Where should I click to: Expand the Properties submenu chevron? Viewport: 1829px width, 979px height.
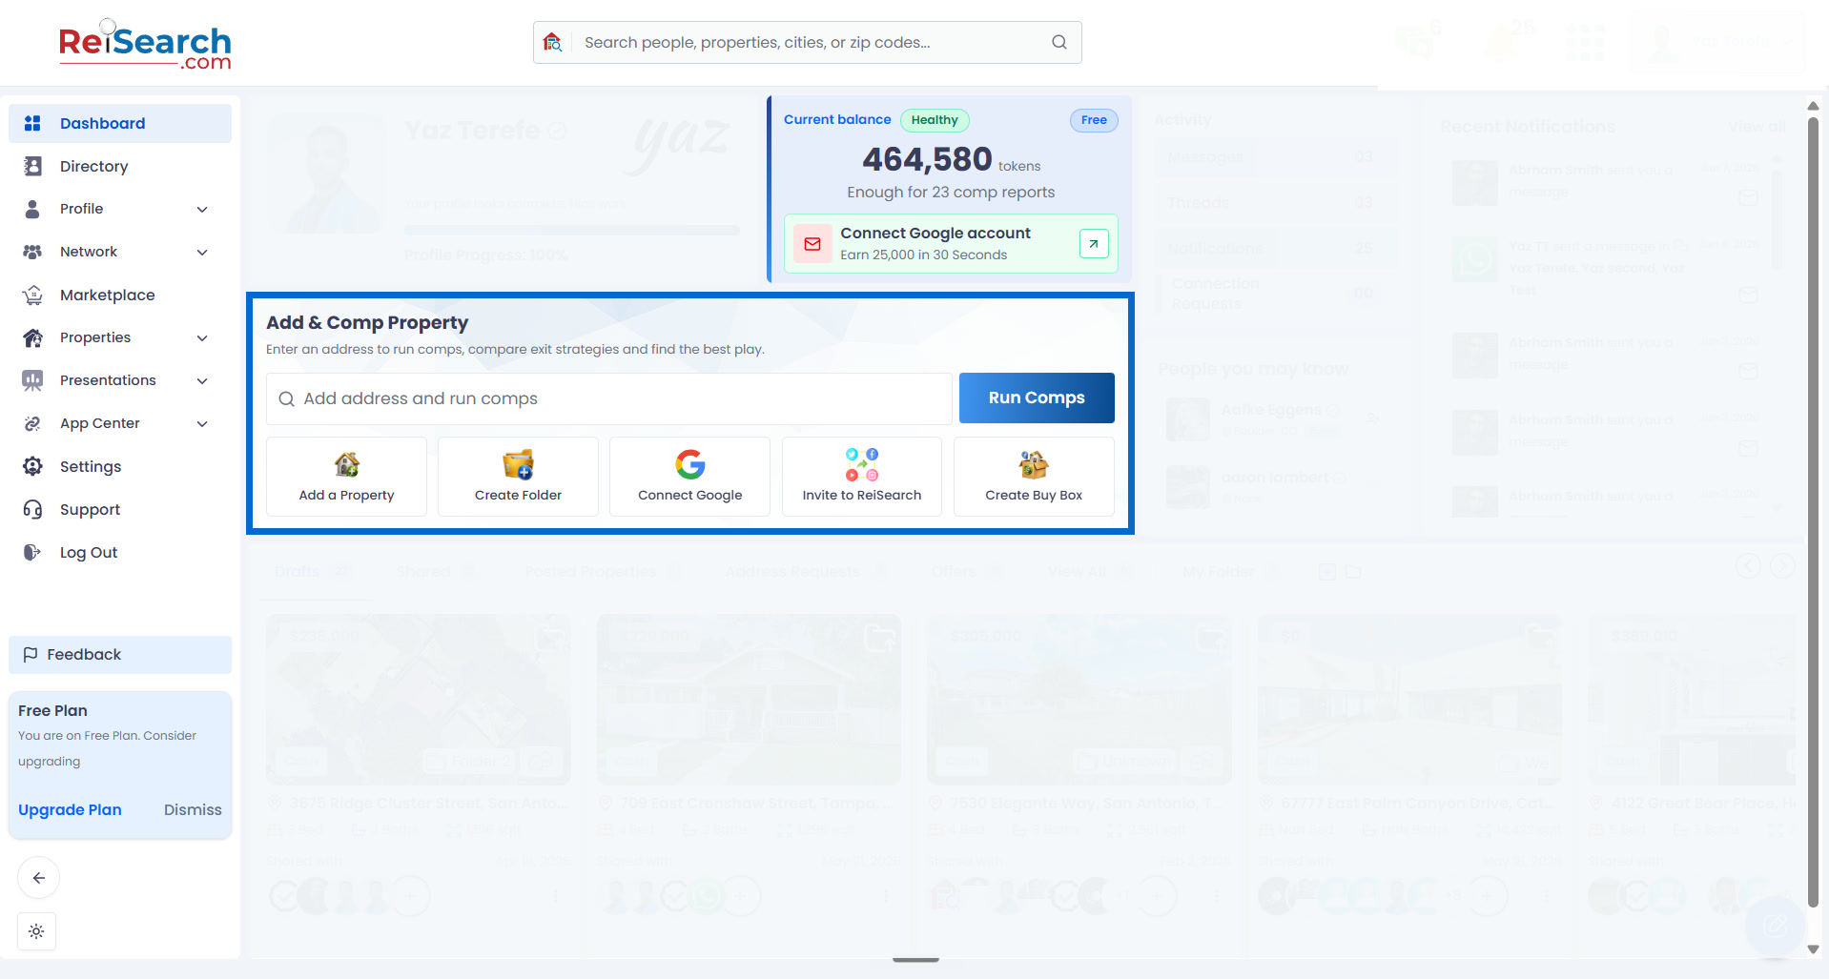[202, 337]
